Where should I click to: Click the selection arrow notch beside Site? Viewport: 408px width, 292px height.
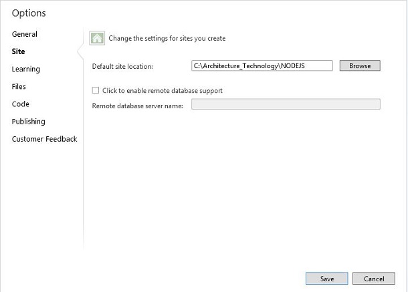tap(80, 51)
